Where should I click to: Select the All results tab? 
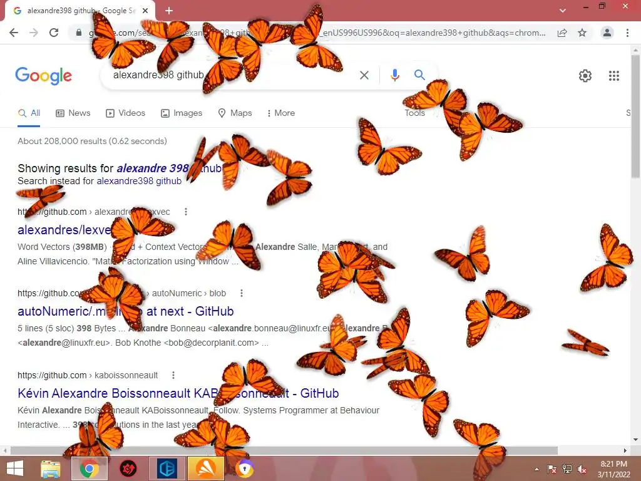click(x=29, y=113)
